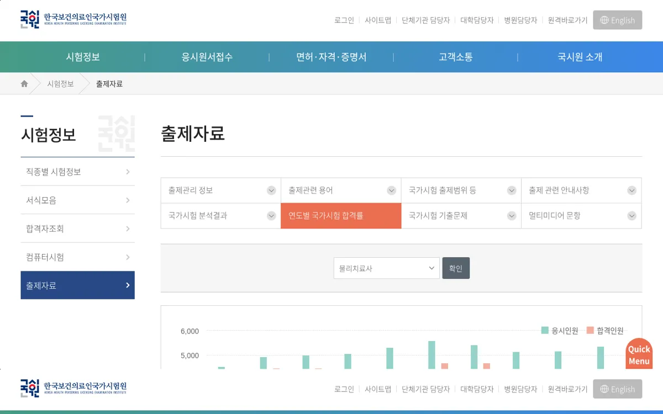
Task: Open 직종별 시험정보 in sidebar
Action: [77, 172]
